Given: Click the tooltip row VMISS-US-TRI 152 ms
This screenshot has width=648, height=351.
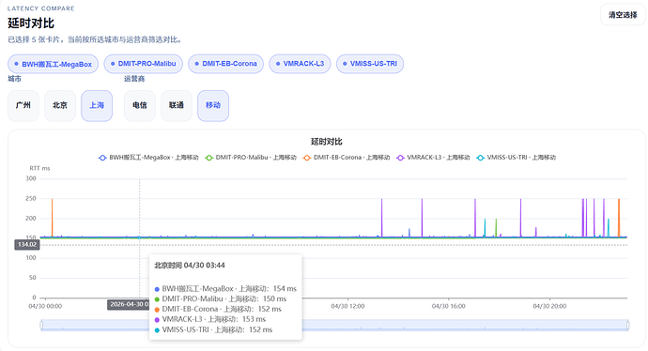Looking at the screenshot, I should pyautogui.click(x=214, y=329).
